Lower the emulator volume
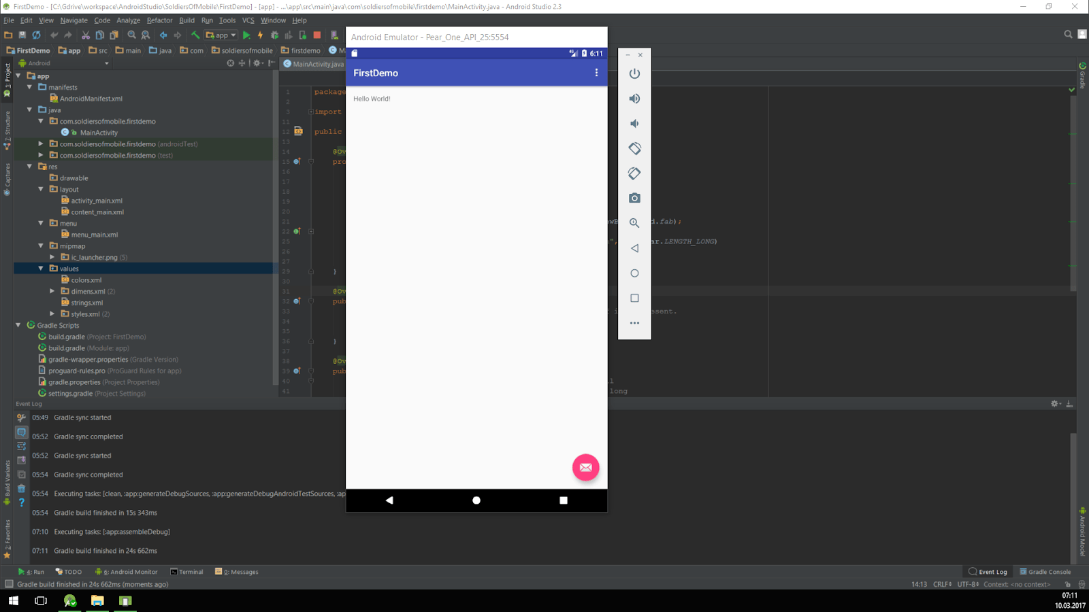1089x612 pixels. pyautogui.click(x=634, y=123)
